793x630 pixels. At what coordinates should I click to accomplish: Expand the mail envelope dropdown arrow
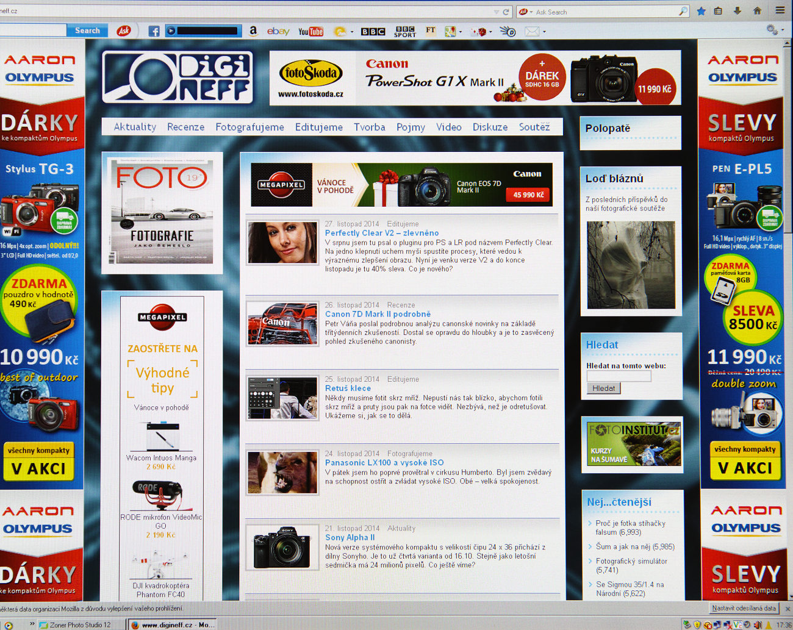544,32
